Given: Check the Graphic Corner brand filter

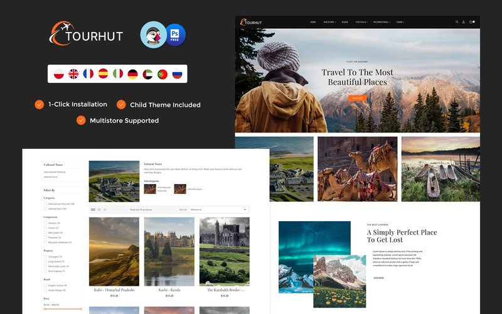Looking at the screenshot, I should (x=45, y=285).
